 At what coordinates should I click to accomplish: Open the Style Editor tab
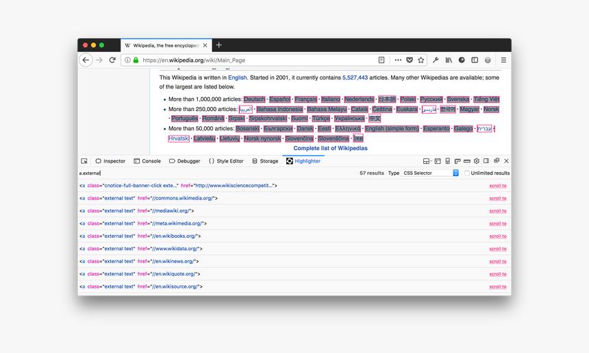tap(226, 161)
